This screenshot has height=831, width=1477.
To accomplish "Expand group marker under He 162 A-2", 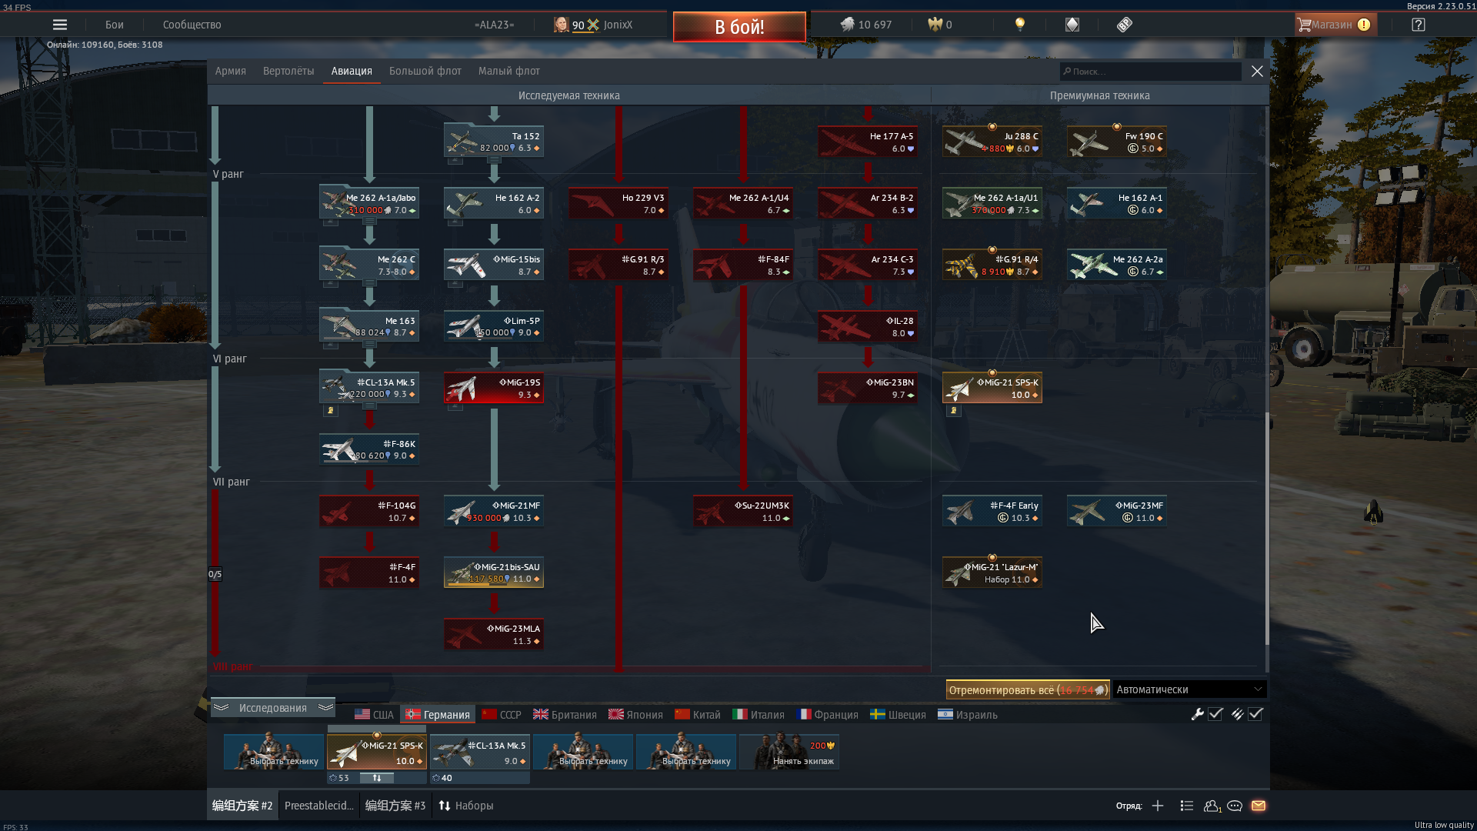I will click(455, 222).
